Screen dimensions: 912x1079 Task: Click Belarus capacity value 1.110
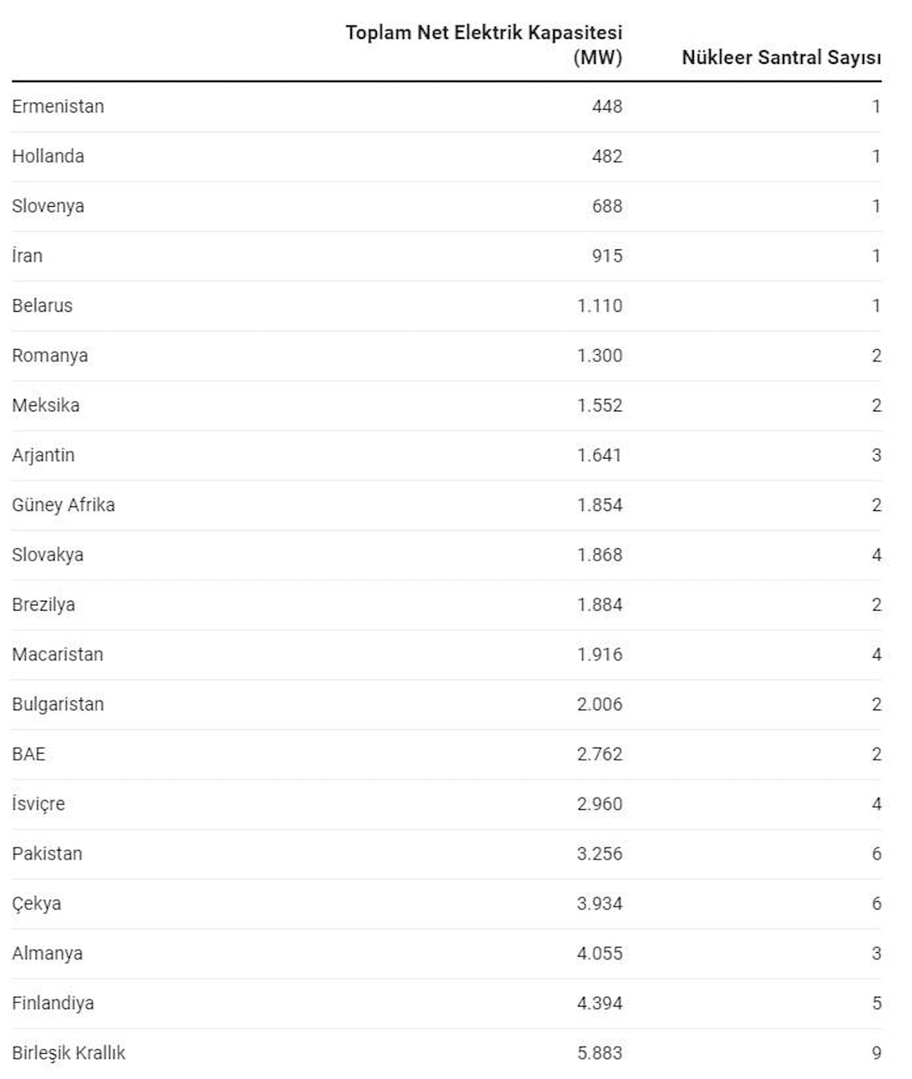pyautogui.click(x=599, y=306)
